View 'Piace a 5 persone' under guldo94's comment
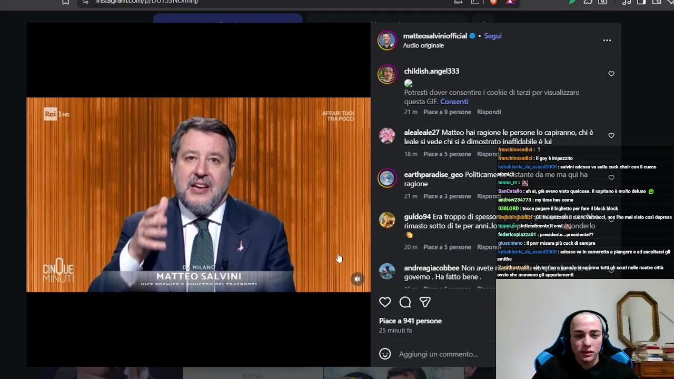Screen dimensions: 674x379 447,247
